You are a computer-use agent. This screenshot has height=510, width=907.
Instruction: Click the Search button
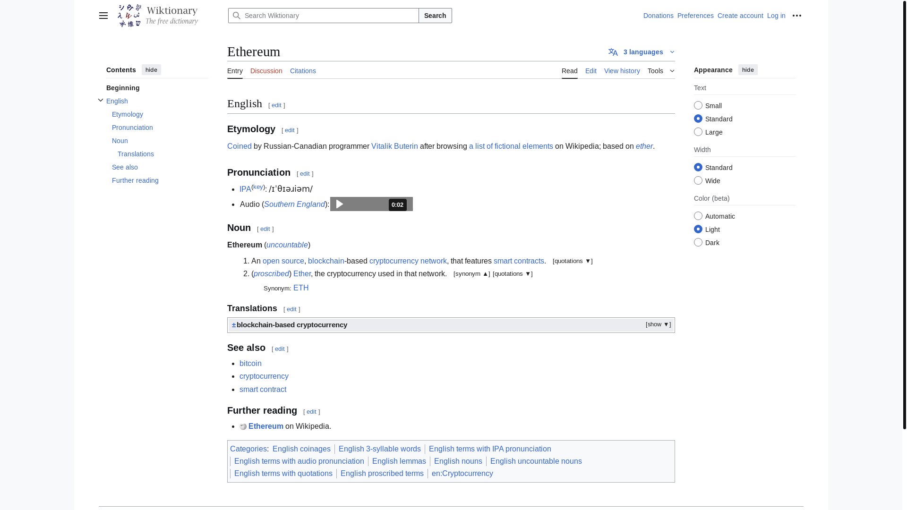pos(435,16)
